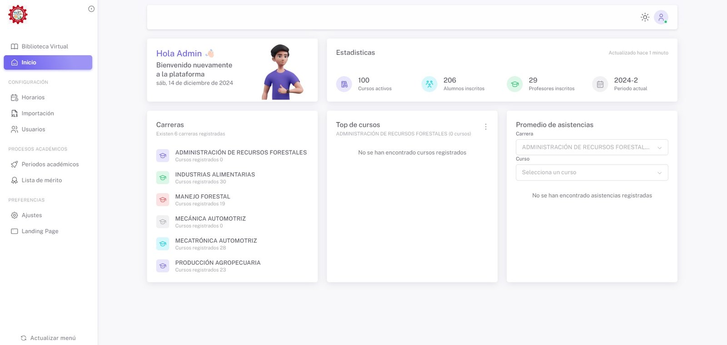Toggle the sidebar pin circle icon

pyautogui.click(x=91, y=9)
